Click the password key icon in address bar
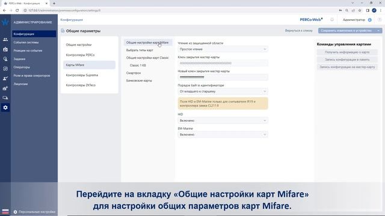 [x=340, y=11]
